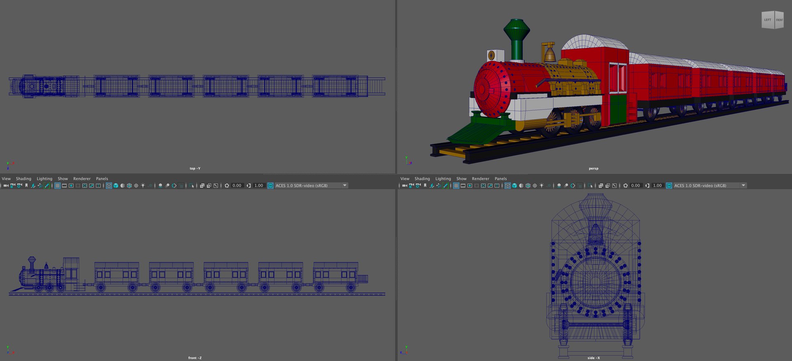Toggle screen space ambient occlusion in front view toolbar
792x361 pixels.
(160, 185)
